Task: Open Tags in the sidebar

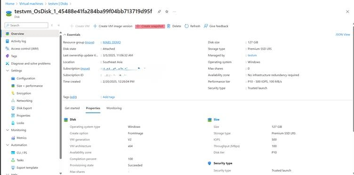Action: pos(14,56)
